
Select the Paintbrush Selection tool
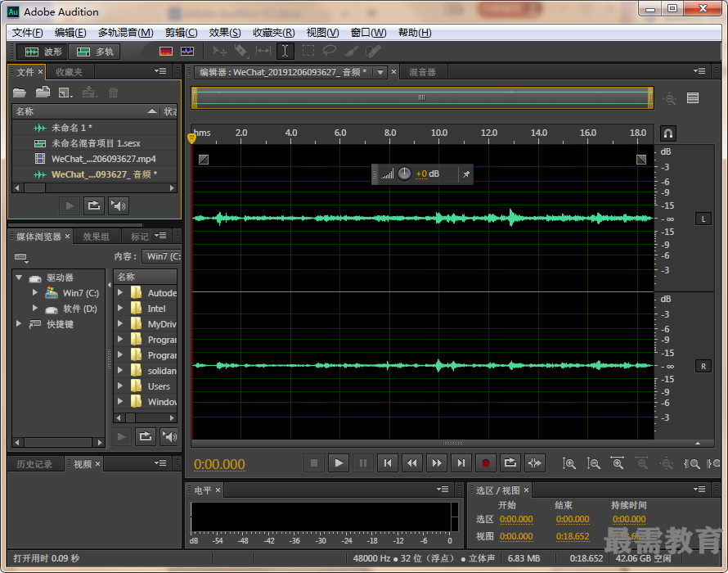352,51
